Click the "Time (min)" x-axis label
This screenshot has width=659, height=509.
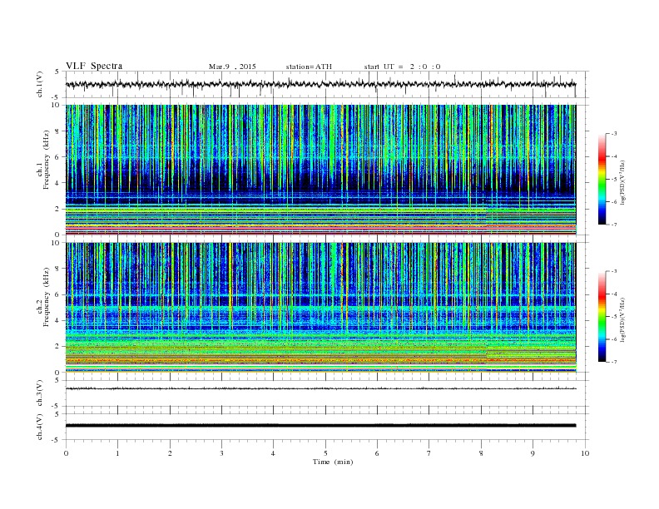[x=333, y=462]
